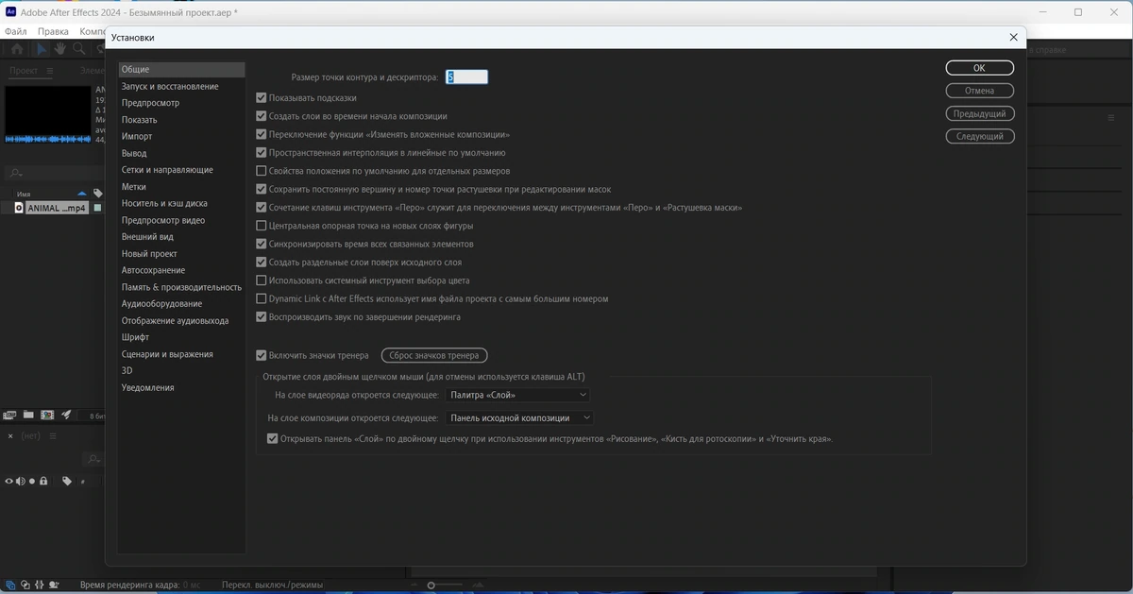1133x594 pixels.
Task: Toggle the In/Out/Duration braces icon
Action: [39, 585]
